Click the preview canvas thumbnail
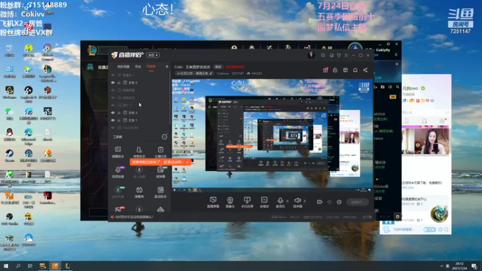Screen dimensions: 482x271 tap(272, 136)
